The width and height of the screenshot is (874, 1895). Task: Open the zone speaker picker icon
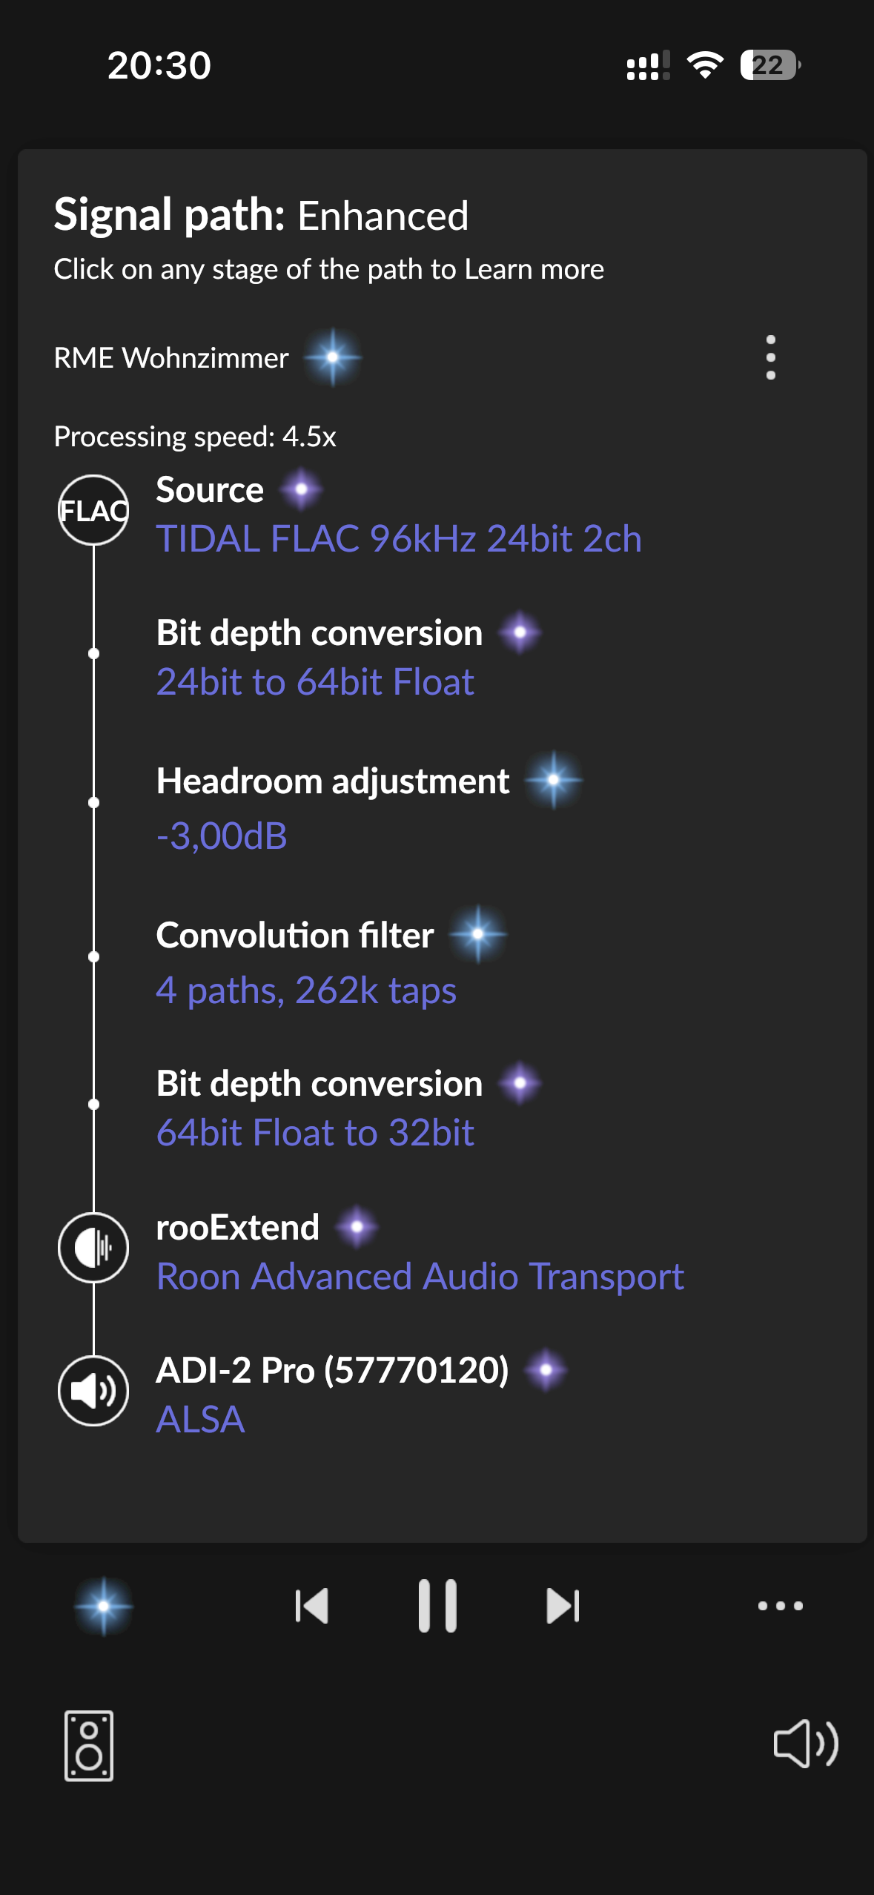[x=89, y=1745]
